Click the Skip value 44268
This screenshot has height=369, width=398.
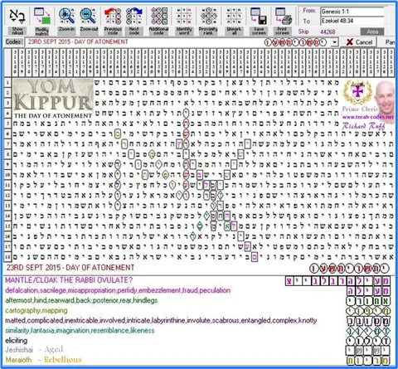tap(328, 32)
